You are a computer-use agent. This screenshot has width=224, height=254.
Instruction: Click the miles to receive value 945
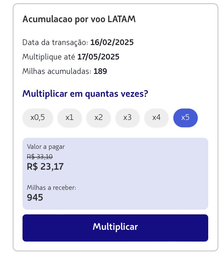tap(35, 198)
